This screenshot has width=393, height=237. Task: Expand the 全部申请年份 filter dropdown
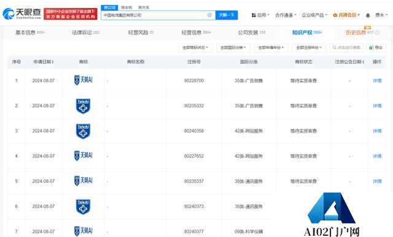271,48
